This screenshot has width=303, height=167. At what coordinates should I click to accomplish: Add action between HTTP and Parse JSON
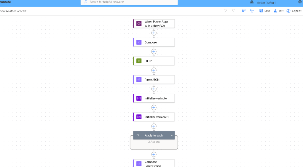154,70
